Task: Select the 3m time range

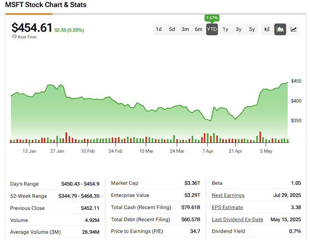Action: coord(185,29)
